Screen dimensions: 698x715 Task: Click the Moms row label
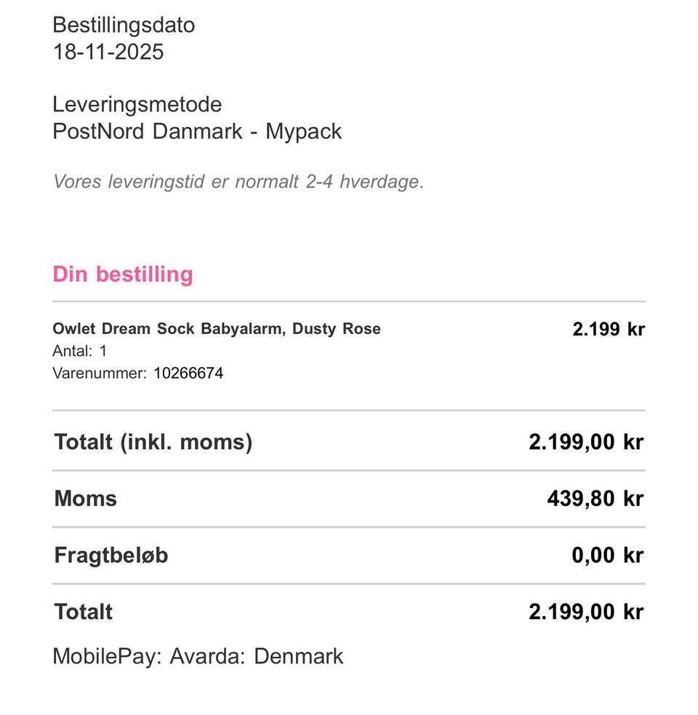(85, 498)
